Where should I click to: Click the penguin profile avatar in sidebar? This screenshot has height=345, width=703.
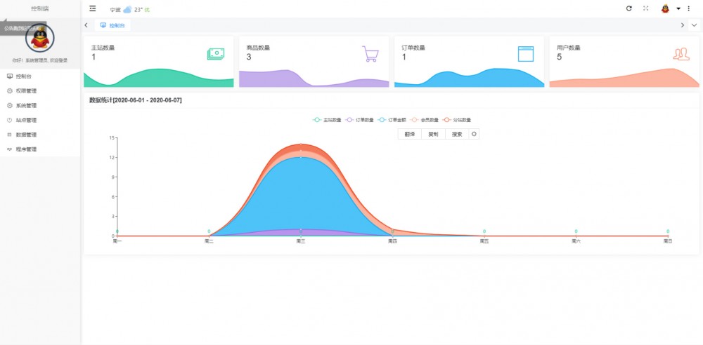[x=39, y=37]
